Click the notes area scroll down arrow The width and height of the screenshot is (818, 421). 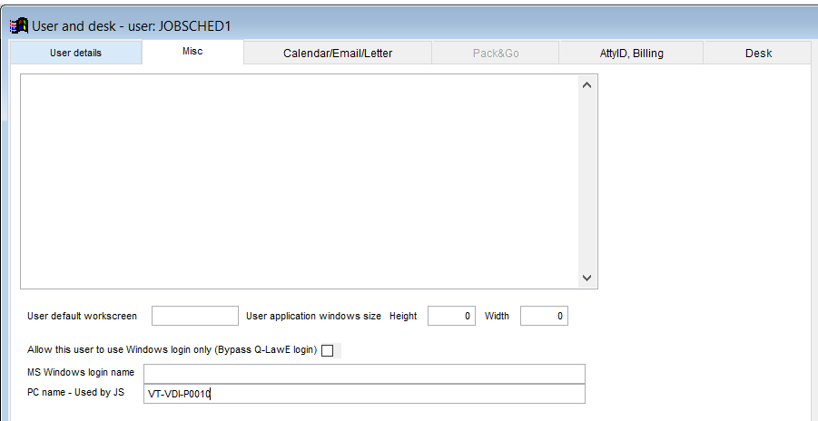[586, 278]
